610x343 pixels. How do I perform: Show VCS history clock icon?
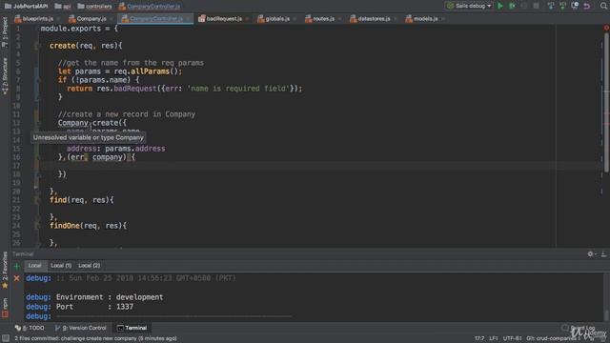(x=575, y=6)
